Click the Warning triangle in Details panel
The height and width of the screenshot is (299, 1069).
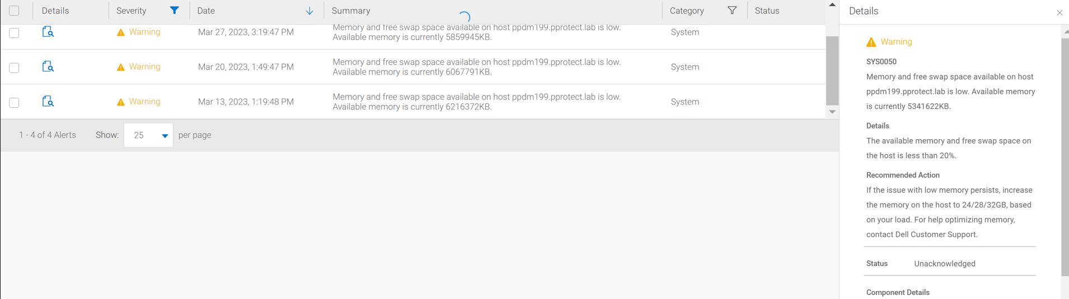click(x=871, y=42)
